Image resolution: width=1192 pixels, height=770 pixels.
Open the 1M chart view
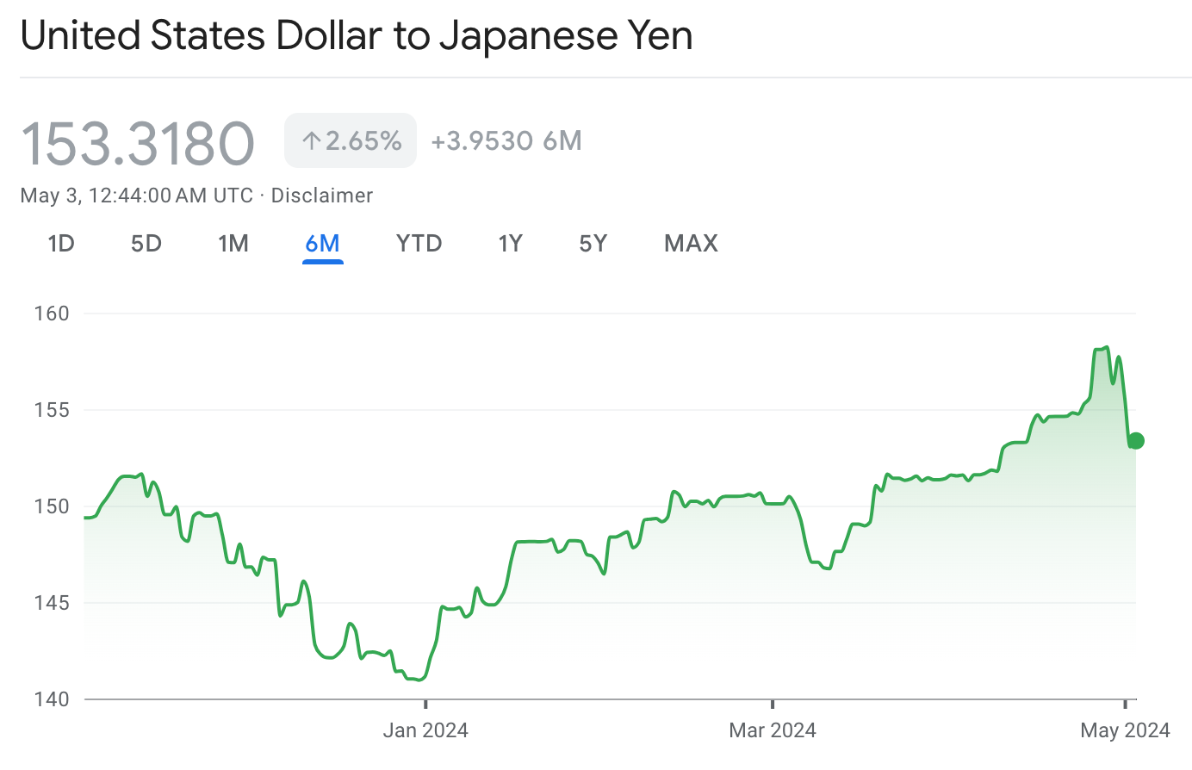(233, 244)
